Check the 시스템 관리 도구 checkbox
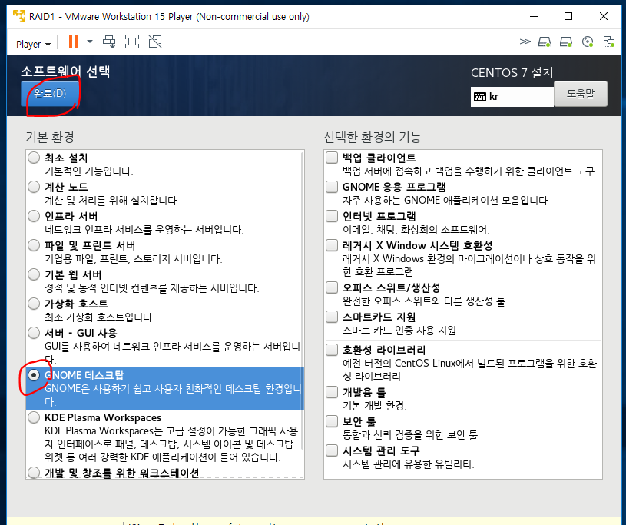 [332, 450]
